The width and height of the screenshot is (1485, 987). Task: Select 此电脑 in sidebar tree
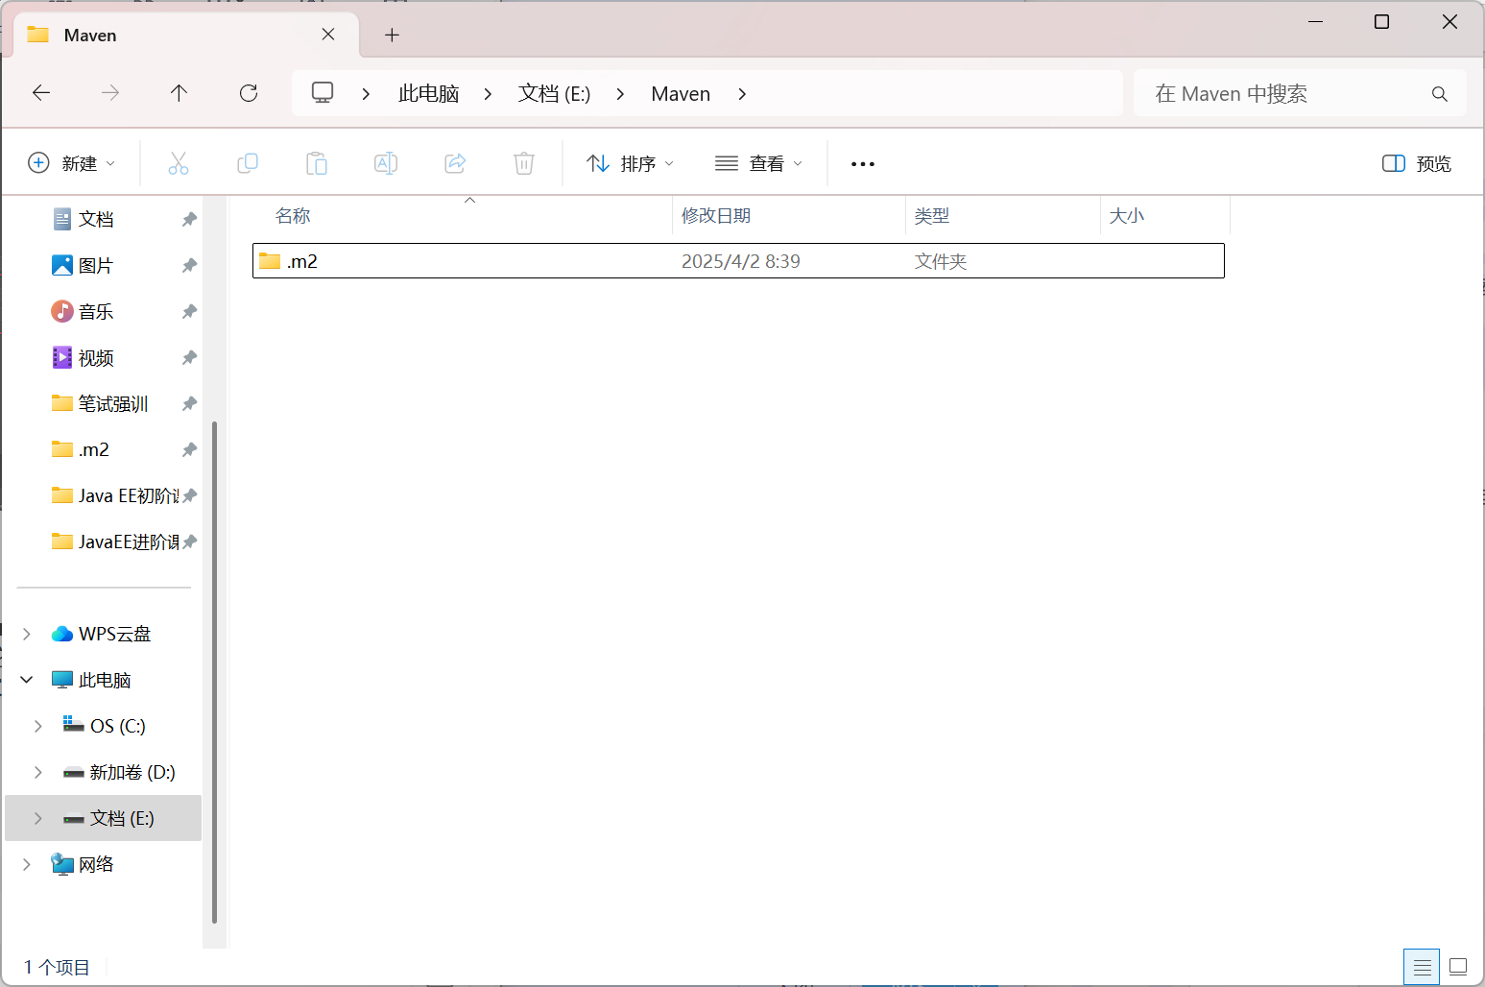[x=104, y=680]
